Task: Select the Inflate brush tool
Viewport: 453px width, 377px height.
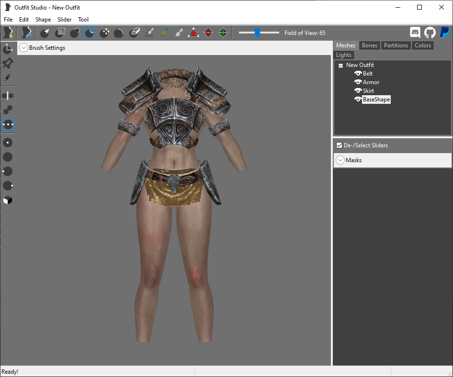Action: click(75, 33)
